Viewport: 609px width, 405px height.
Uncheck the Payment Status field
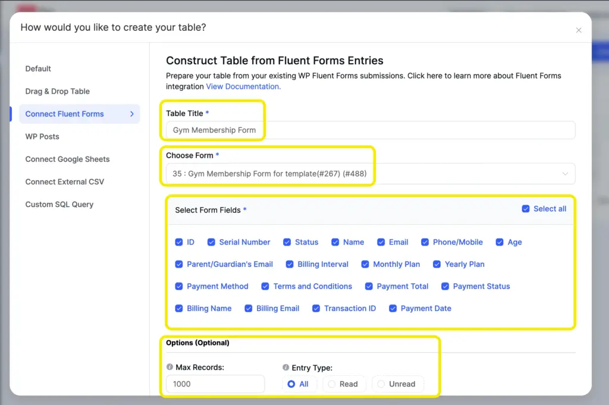[x=445, y=286]
